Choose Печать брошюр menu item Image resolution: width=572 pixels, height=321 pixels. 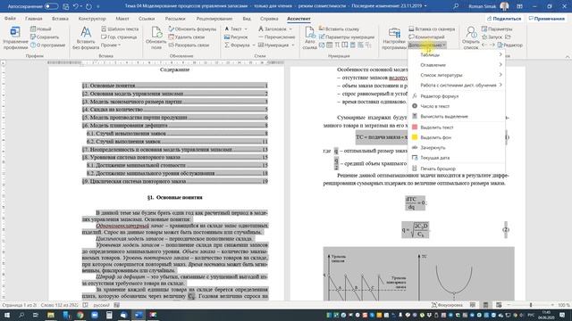click(x=457, y=169)
